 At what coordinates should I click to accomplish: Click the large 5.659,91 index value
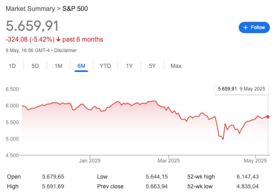click(x=32, y=26)
